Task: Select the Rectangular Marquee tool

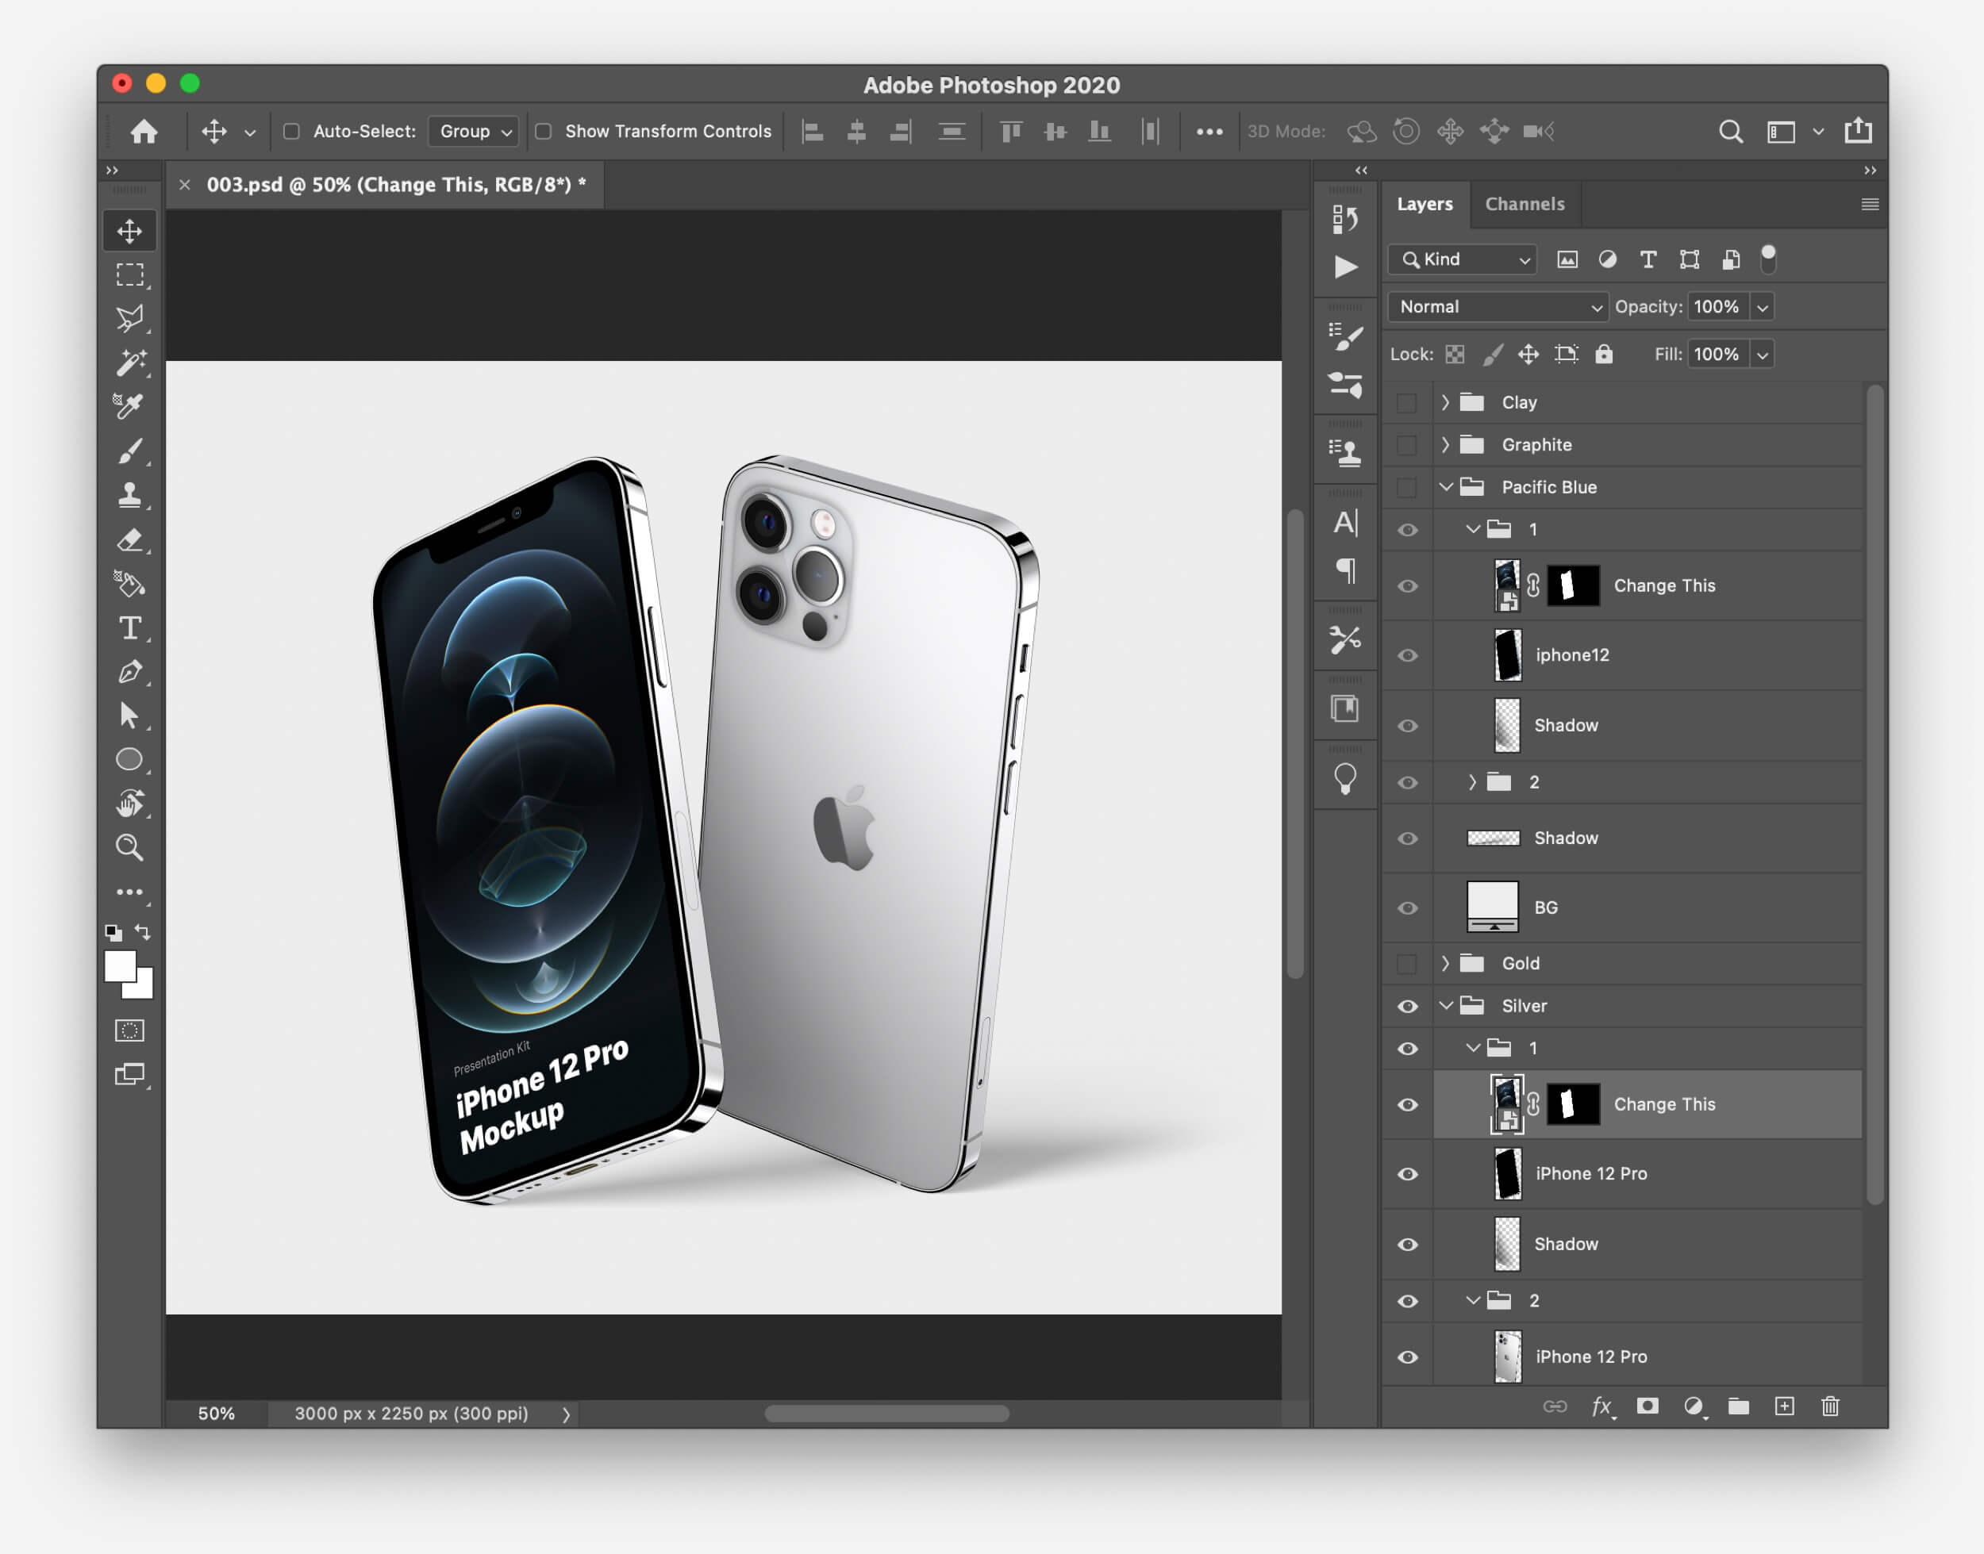Action: click(x=129, y=274)
